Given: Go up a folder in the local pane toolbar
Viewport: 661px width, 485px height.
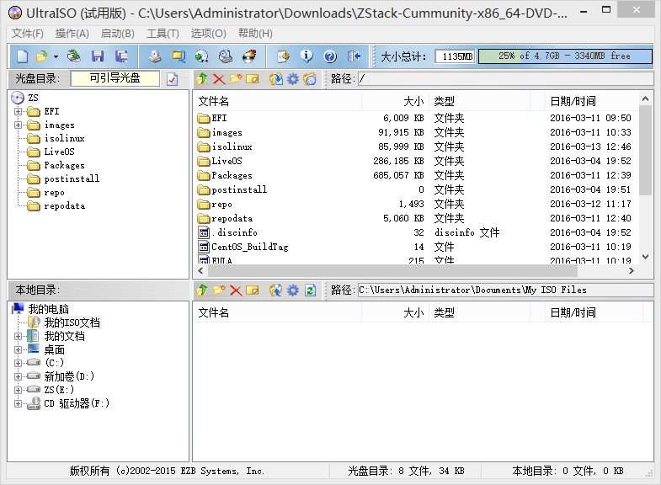Looking at the screenshot, I should (x=202, y=290).
